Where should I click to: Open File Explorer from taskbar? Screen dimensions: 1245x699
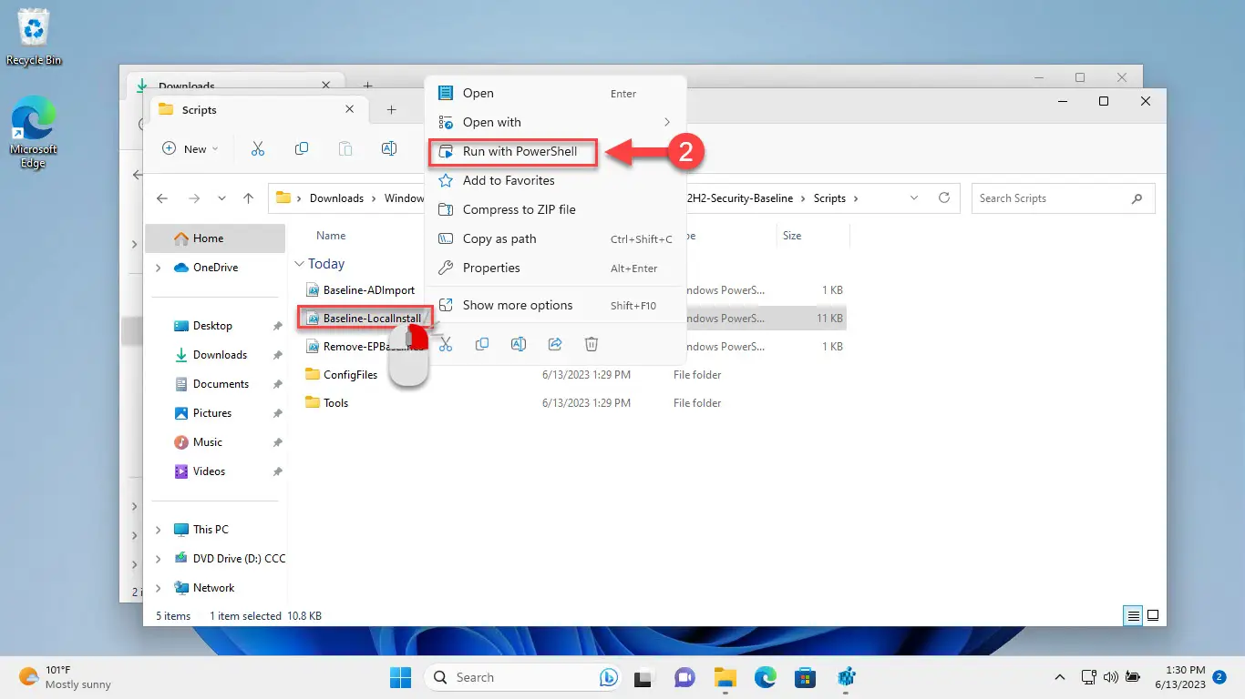click(x=725, y=677)
